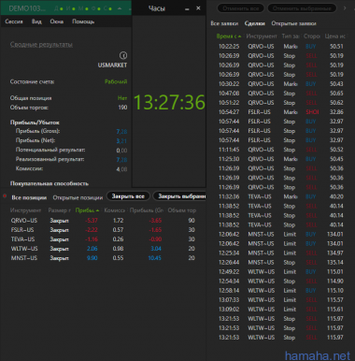
Task: Select the 10:22:25 QRVO~US trade row
Action: [281, 47]
